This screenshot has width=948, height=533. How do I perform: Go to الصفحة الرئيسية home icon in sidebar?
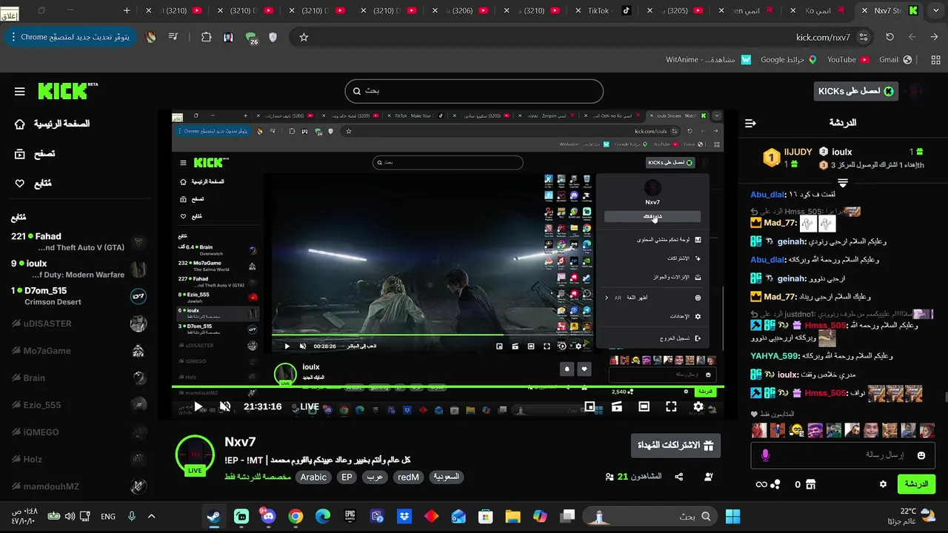[20, 124]
